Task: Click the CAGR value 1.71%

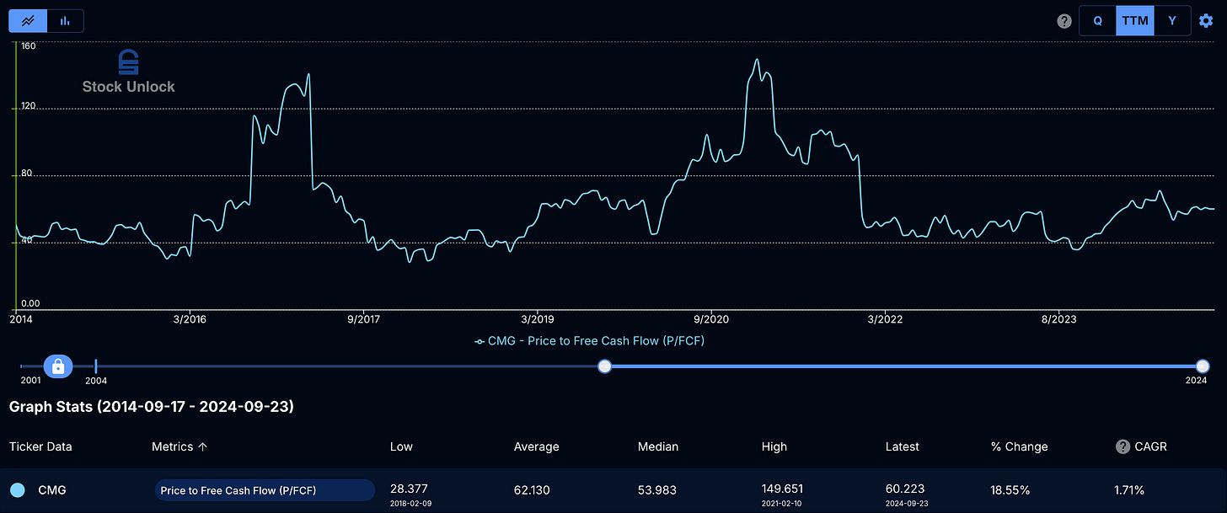Action: (x=1130, y=489)
